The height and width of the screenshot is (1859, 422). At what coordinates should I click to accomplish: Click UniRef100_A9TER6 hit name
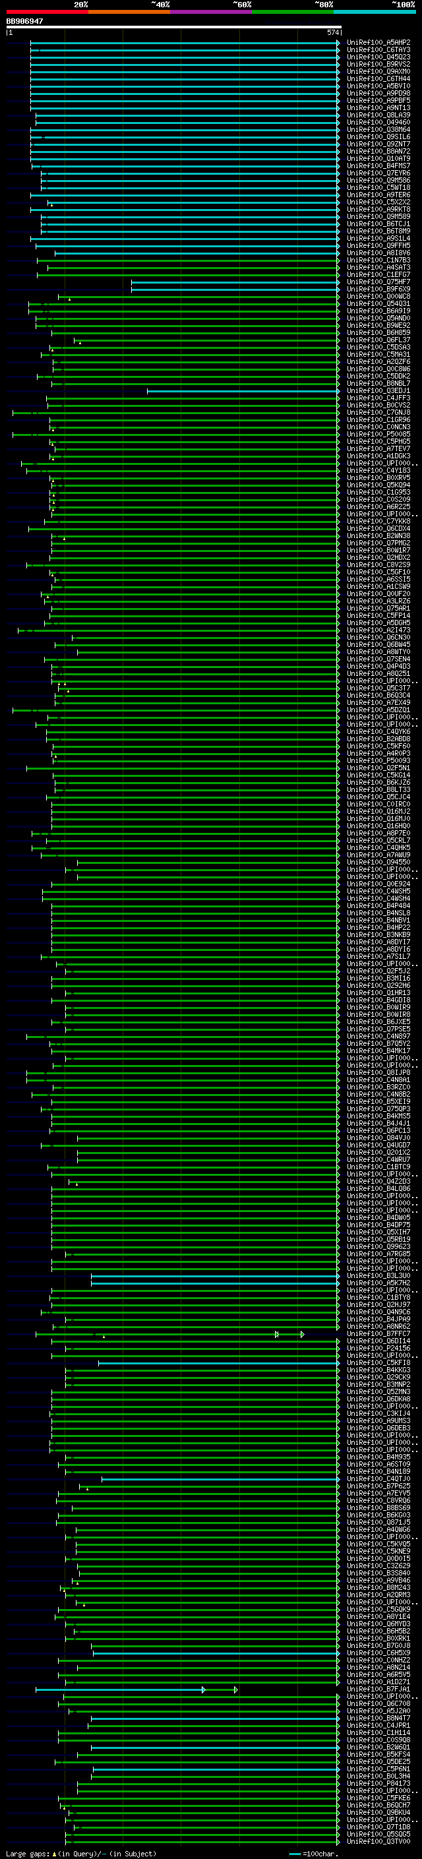[x=378, y=195]
